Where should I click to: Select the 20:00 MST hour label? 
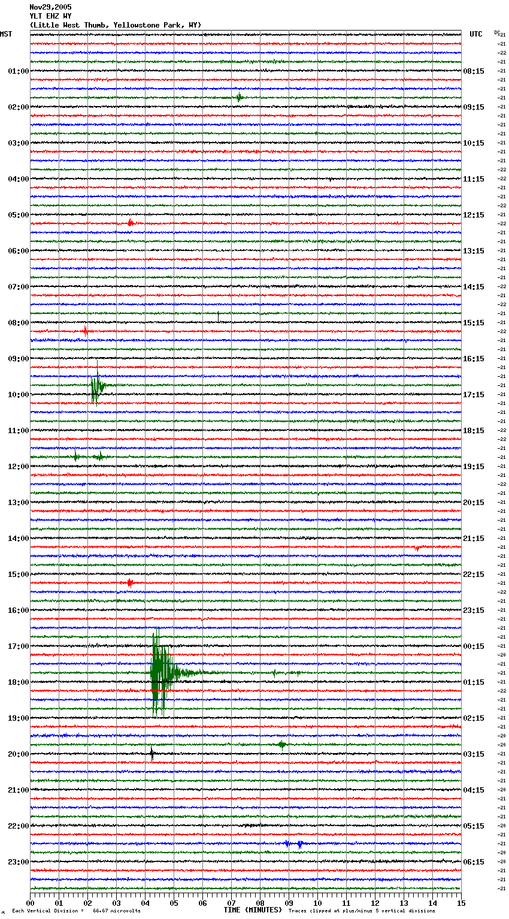[18, 754]
